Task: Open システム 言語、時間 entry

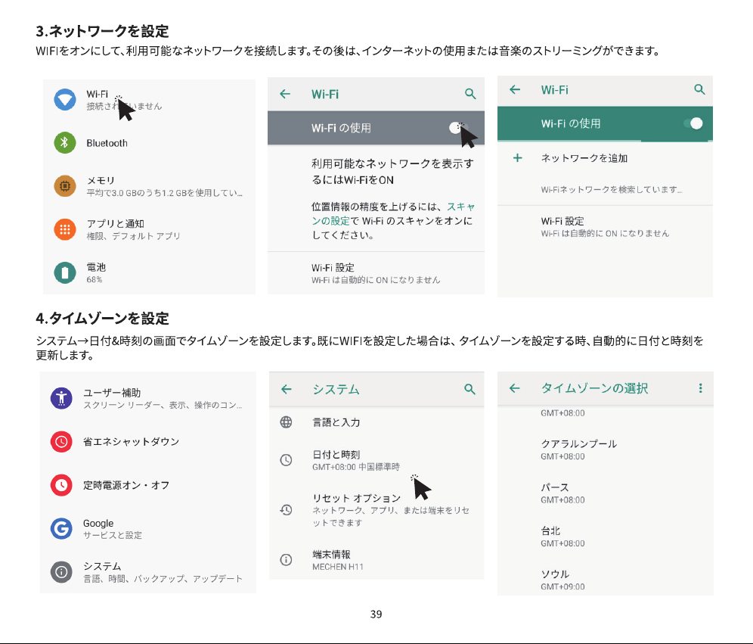Action: 148,572
